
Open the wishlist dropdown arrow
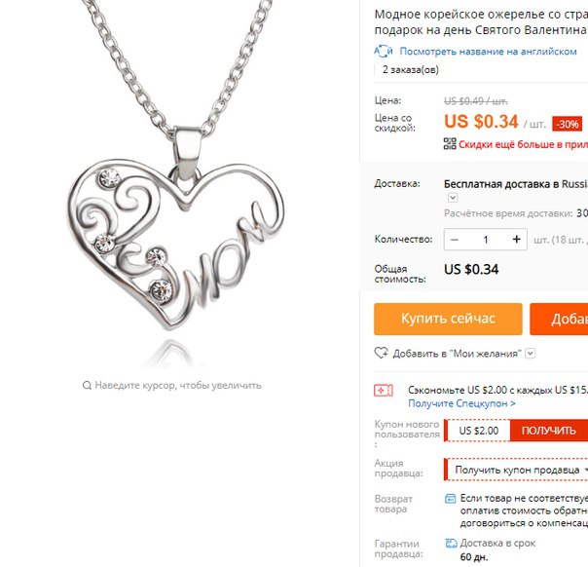point(530,353)
